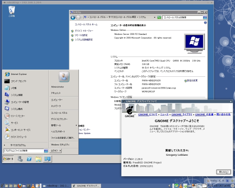Launch VLC from GNOME panel launchers
Image resolution: width=235 pixels, height=188 pixels.
point(33,186)
